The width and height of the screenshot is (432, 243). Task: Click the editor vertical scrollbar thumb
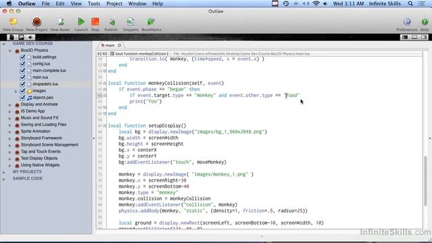(426, 180)
